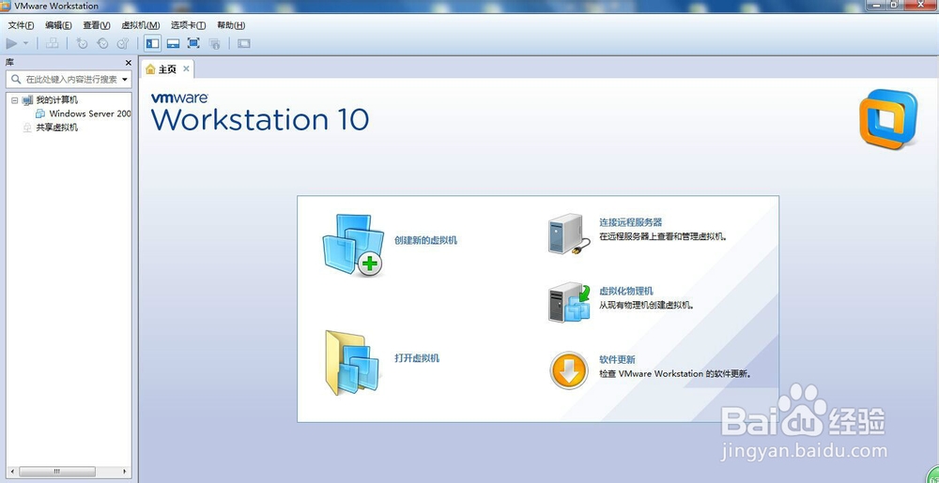The height and width of the screenshot is (483, 939).
Task: Click the 打开虚拟机 link
Action: pyautogui.click(x=417, y=358)
